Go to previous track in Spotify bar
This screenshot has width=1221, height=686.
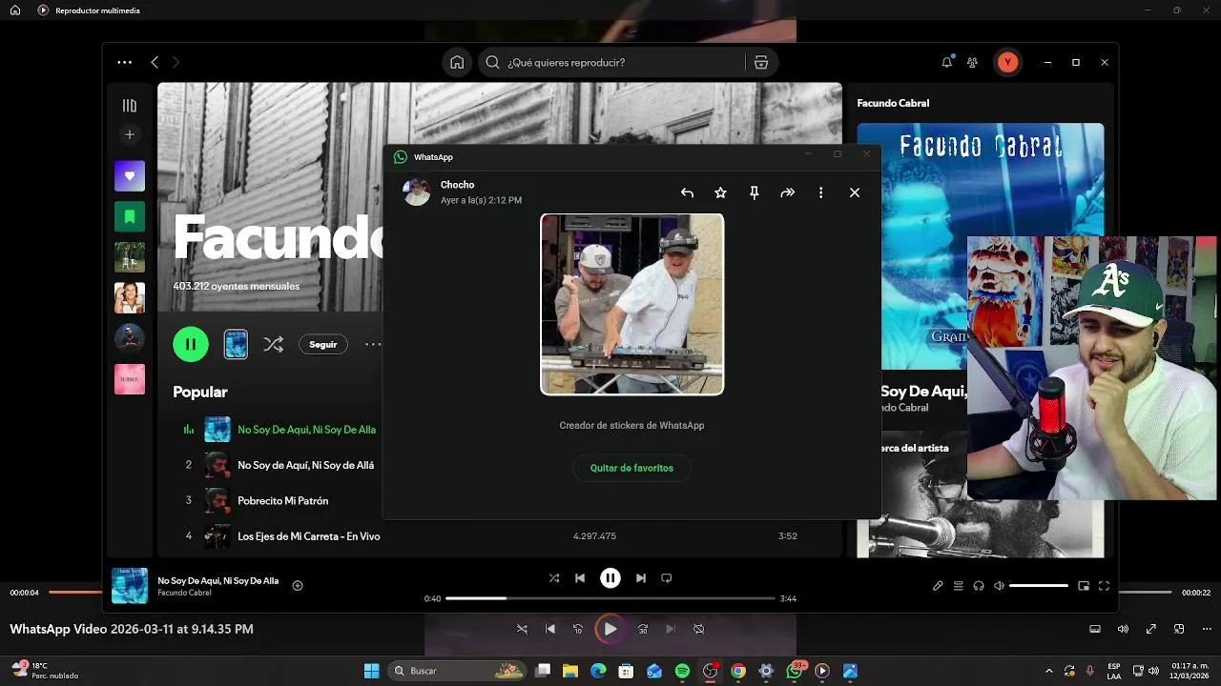(x=580, y=577)
